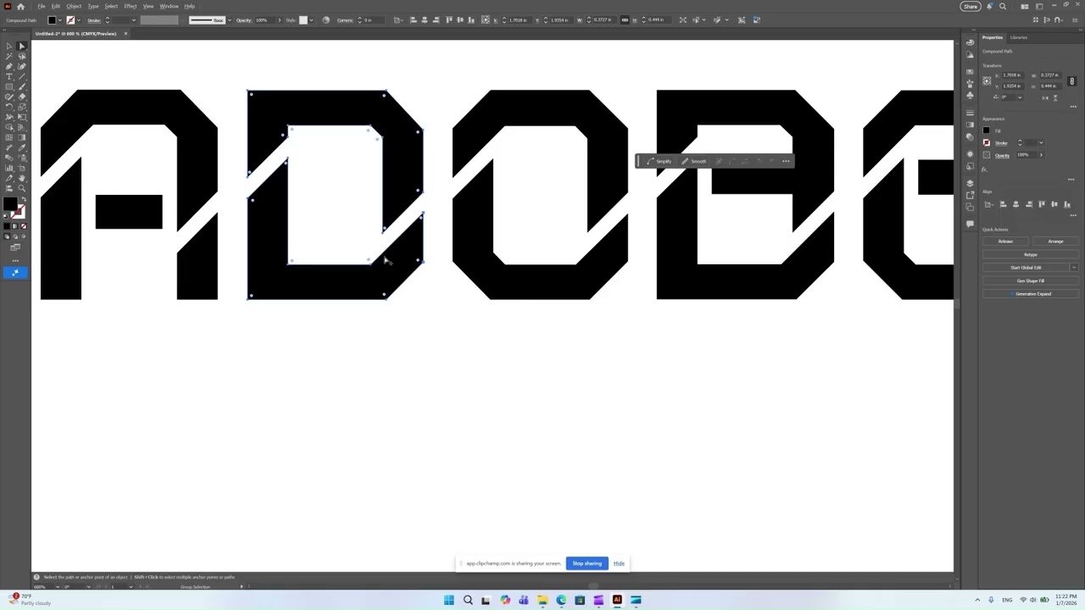Click the Corners radius field in control bar
1085x610 pixels.
click(373, 19)
